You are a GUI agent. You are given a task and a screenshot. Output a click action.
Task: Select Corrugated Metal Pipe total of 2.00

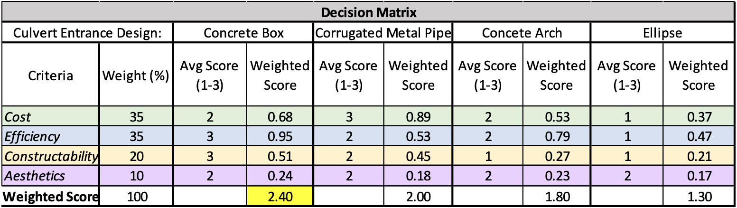coord(418,196)
